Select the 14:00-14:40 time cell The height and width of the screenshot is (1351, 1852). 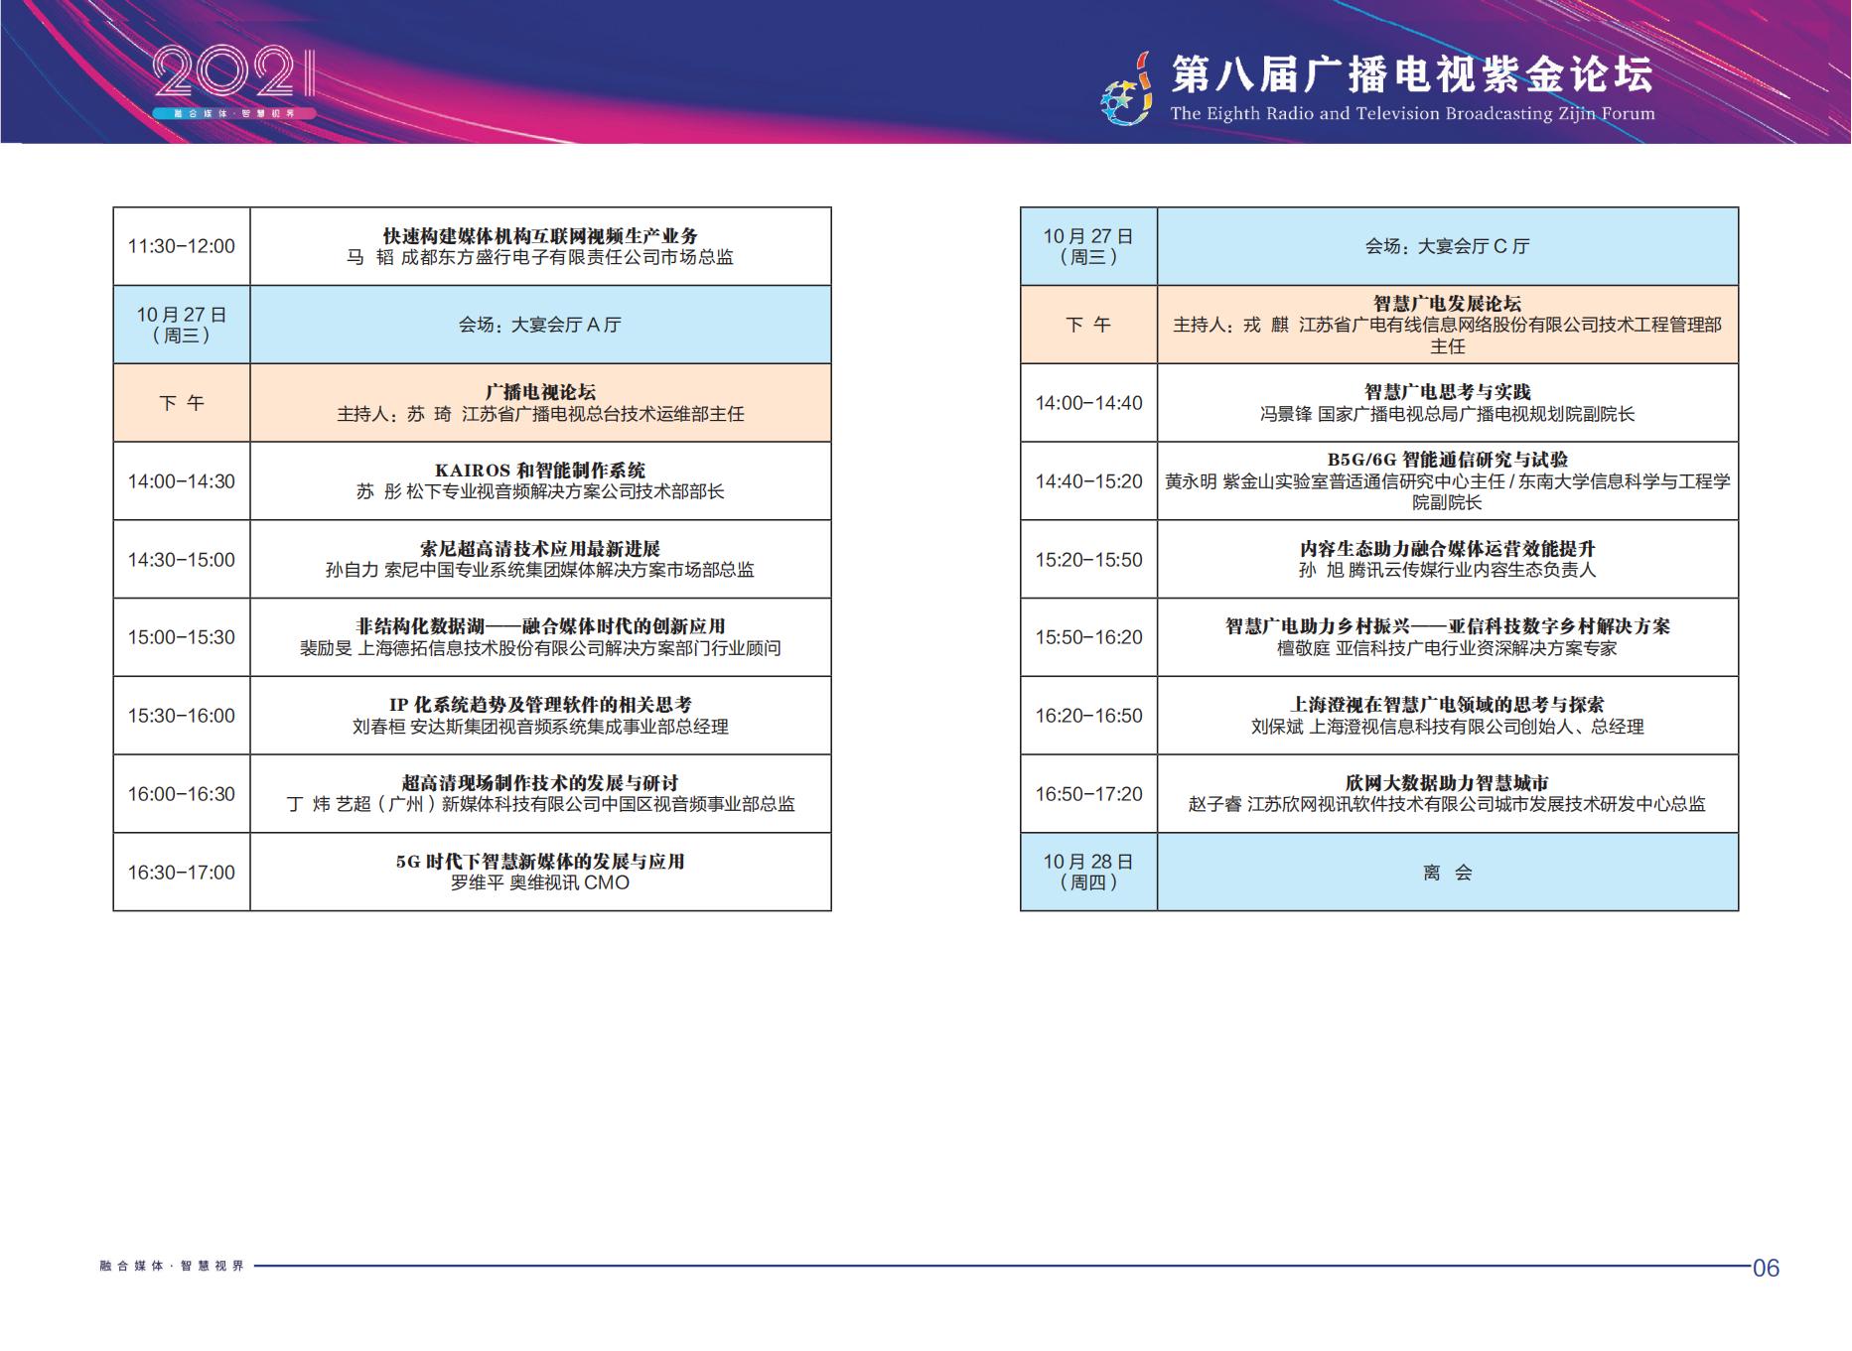(x=1089, y=403)
